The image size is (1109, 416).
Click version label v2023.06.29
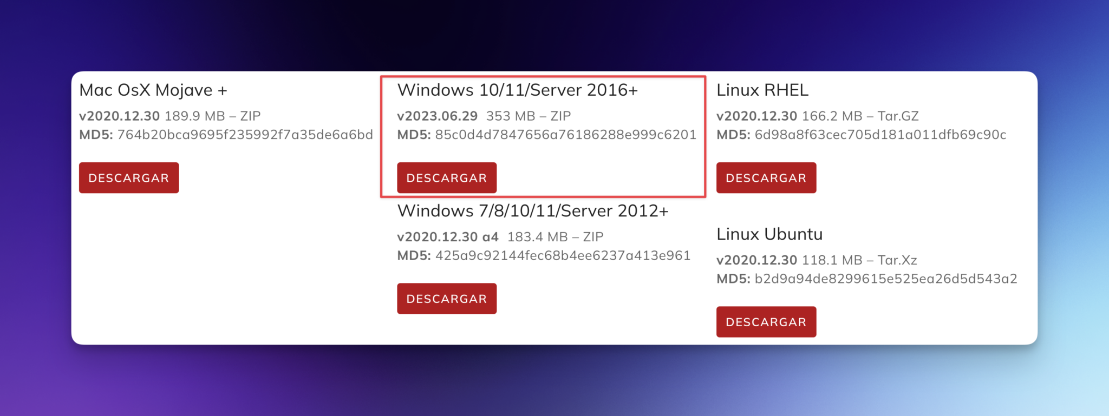click(438, 116)
